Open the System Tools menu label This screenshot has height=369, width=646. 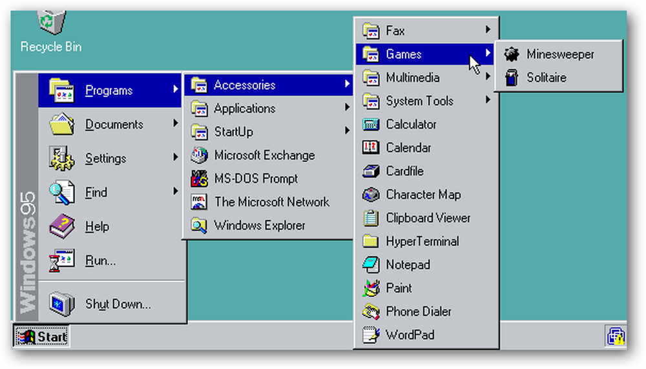point(420,101)
